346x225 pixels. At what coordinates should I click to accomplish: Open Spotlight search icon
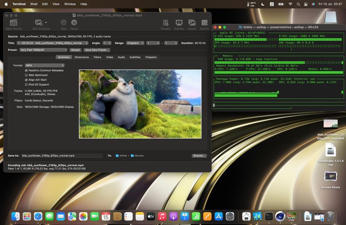298,4
